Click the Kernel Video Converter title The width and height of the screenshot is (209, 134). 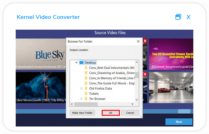(x=48, y=17)
